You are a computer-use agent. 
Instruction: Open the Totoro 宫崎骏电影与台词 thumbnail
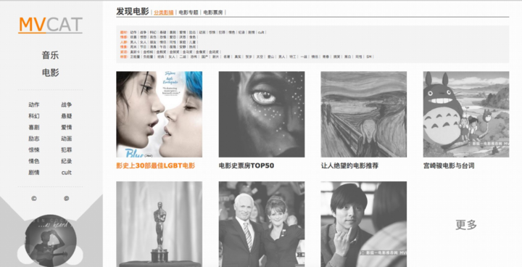[466, 114]
